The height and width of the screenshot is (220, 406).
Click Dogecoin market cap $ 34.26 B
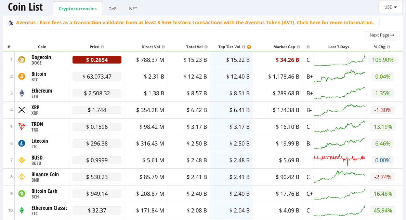tap(287, 60)
